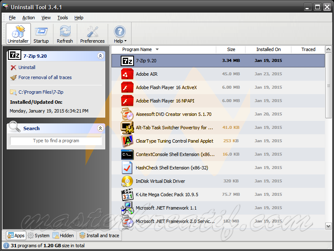Open the Tools menu

click(x=63, y=18)
